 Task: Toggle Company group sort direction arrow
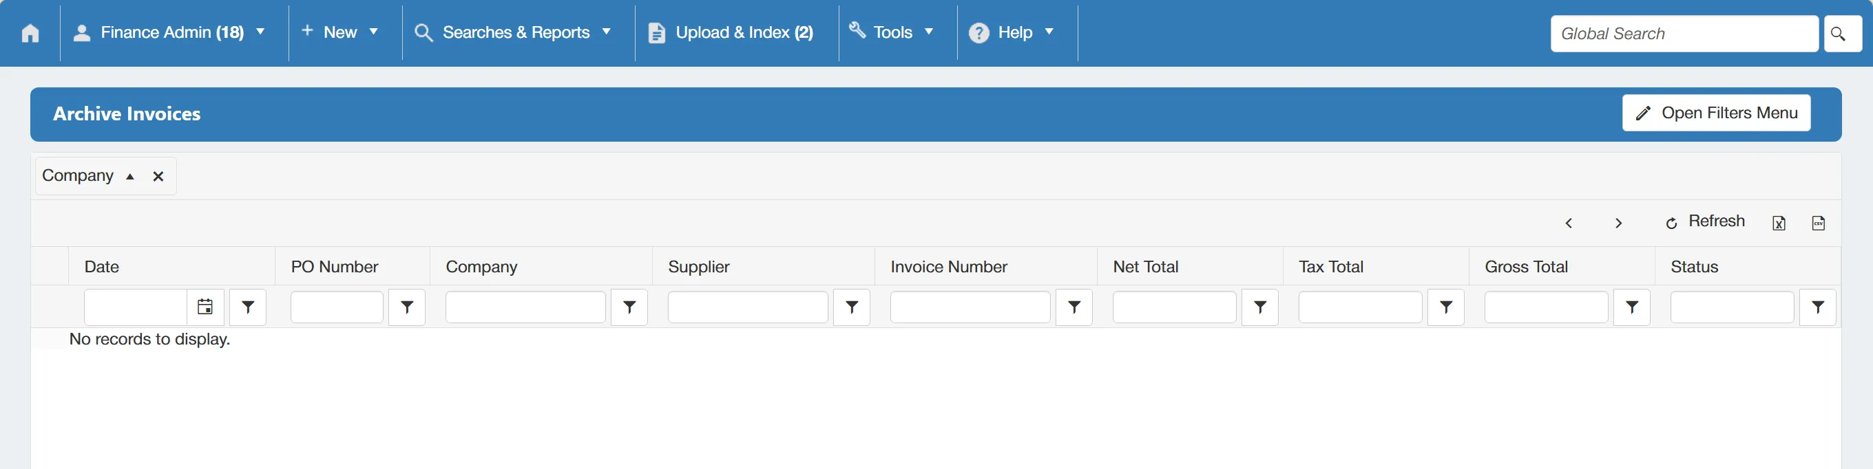tap(130, 177)
